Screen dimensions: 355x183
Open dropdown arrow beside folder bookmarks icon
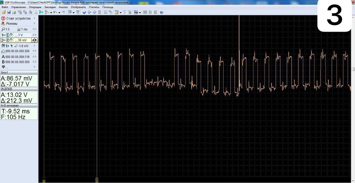(120, 13)
